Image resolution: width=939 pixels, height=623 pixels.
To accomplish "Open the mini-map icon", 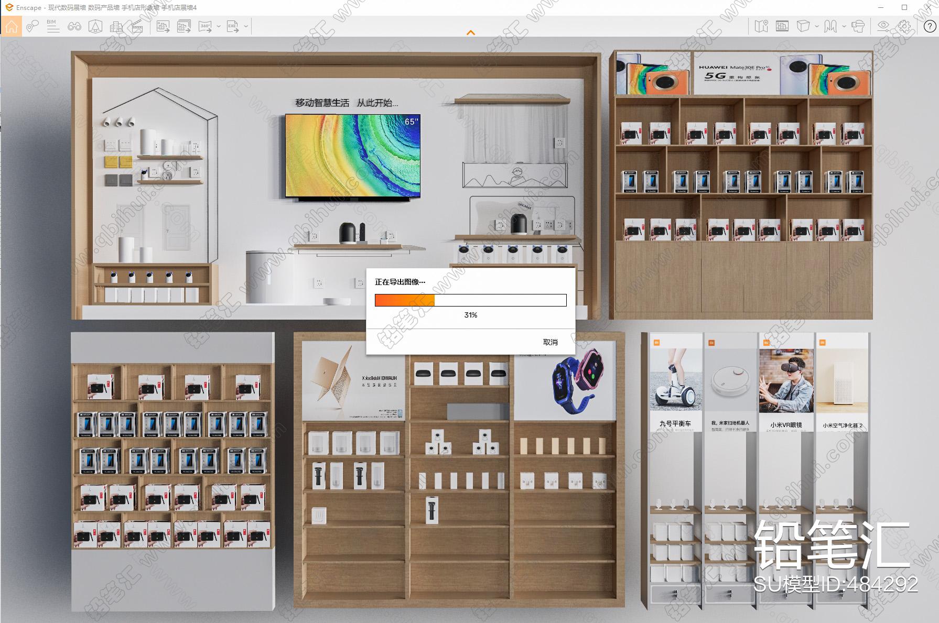I will point(761,26).
